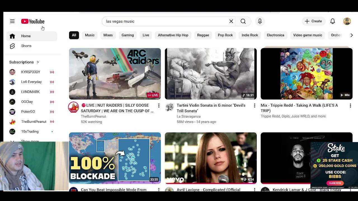Open options menu for Tartini Sonata video
The width and height of the screenshot is (358, 201).
point(255,106)
